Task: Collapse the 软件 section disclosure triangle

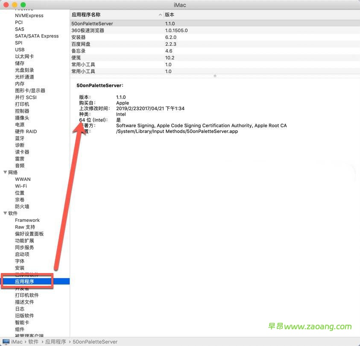Action: coord(5,213)
